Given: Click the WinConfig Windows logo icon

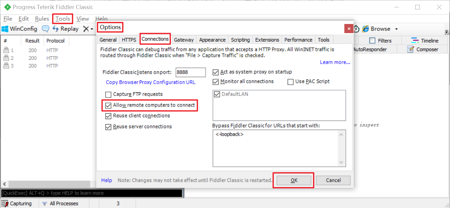Looking at the screenshot, I should [5, 29].
